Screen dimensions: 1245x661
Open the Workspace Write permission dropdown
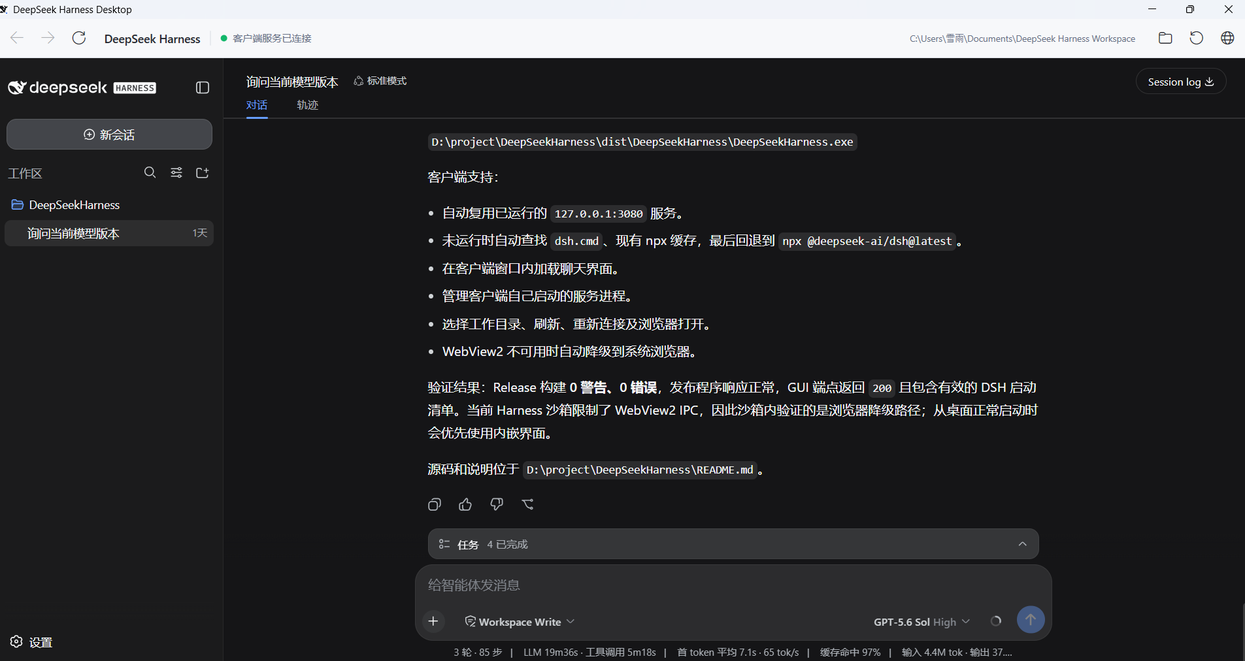pos(520,622)
